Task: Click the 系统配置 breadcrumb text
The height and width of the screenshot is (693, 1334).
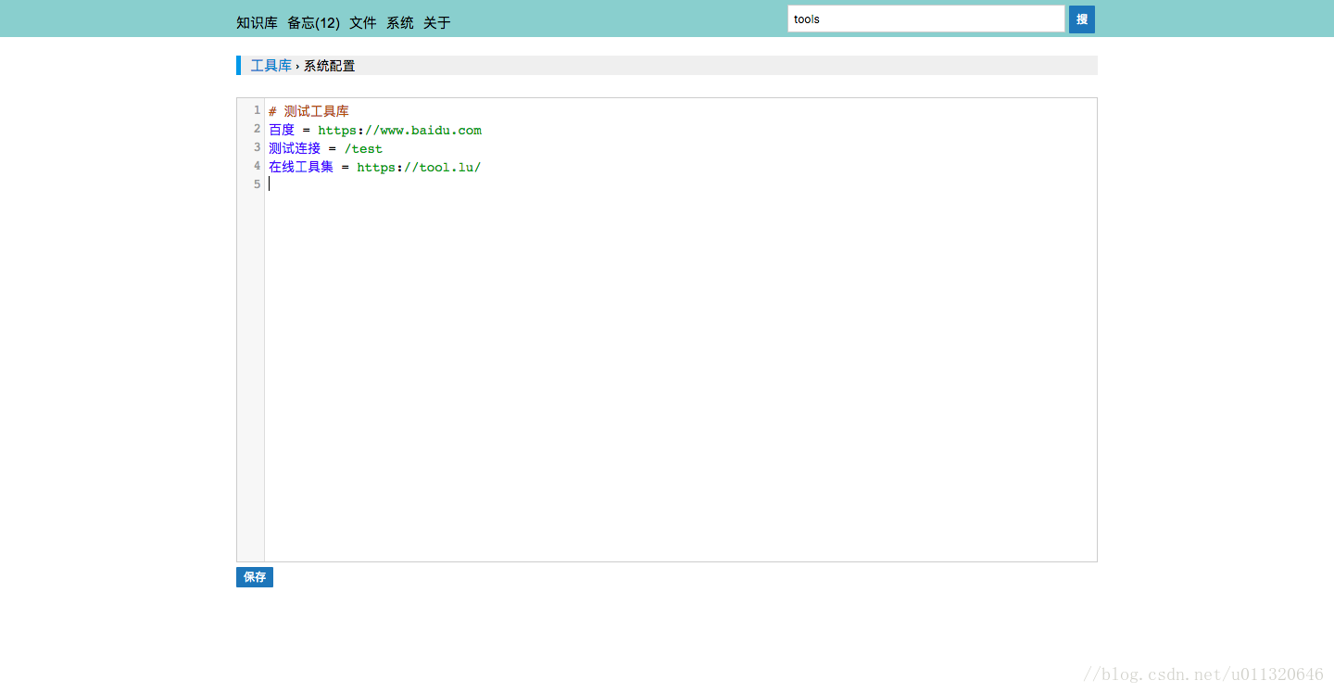Action: pos(330,66)
